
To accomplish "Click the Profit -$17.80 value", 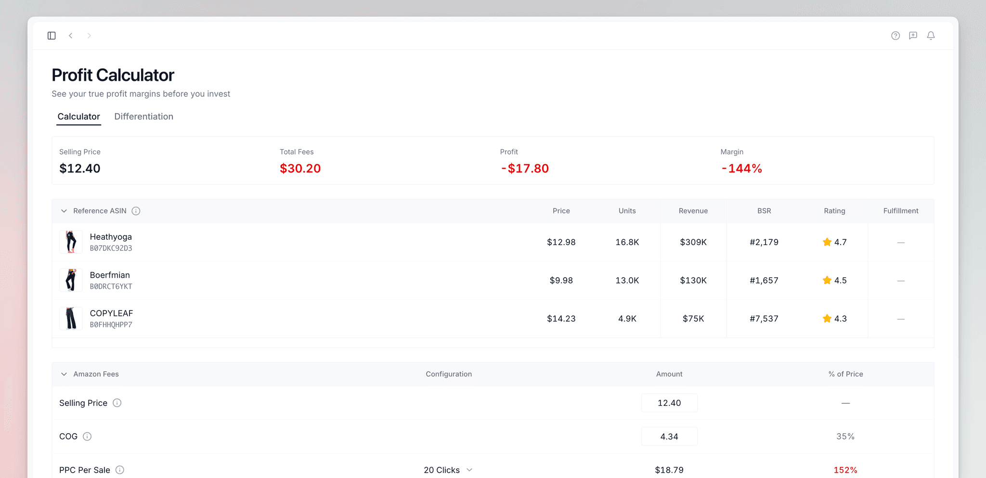I will [x=525, y=168].
